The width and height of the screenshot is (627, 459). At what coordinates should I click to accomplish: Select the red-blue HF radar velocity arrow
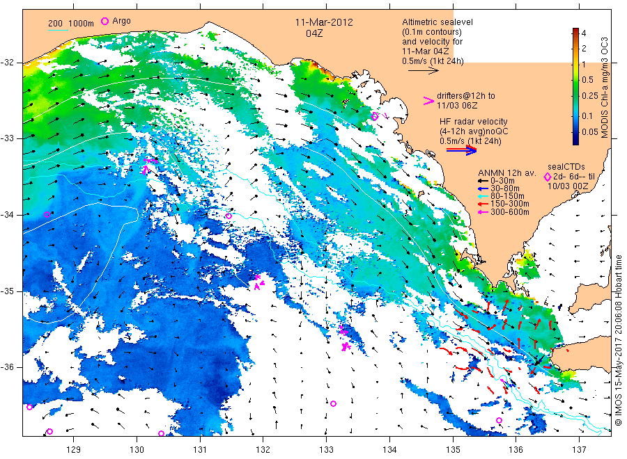pyautogui.click(x=461, y=150)
